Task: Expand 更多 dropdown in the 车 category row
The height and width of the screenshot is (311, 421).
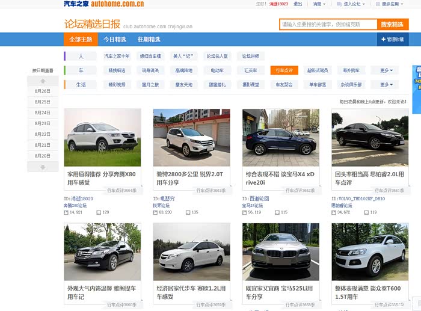Action: click(388, 70)
